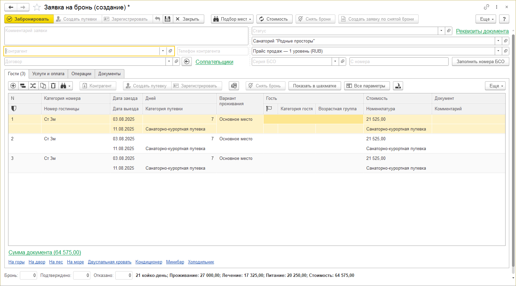Click the export icon next to Все параметры
The width and height of the screenshot is (516, 286).
tap(398, 86)
